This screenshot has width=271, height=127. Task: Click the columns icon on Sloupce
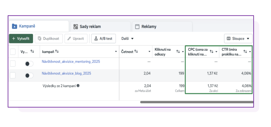click(228, 38)
